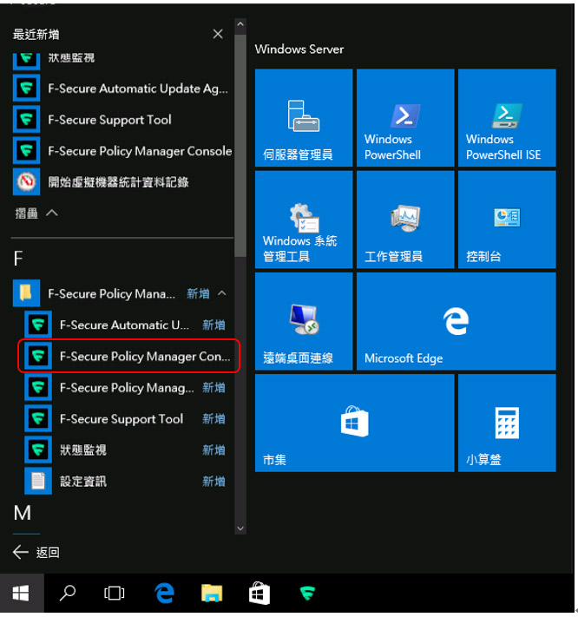Collapse the F-Secure Policy Mana... folder
Screen dimensions: 578x617
pyautogui.click(x=122, y=293)
